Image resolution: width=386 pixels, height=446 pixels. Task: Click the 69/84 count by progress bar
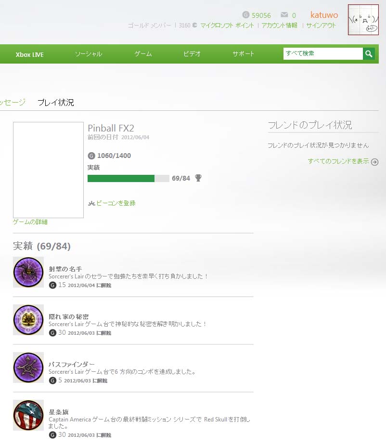(181, 178)
